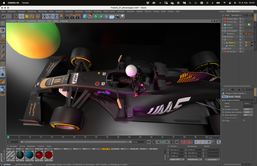Screen dimensions: 257x166
Task: Open the viewport Kameras menu
Action: pyautogui.click(x=21, y=21)
